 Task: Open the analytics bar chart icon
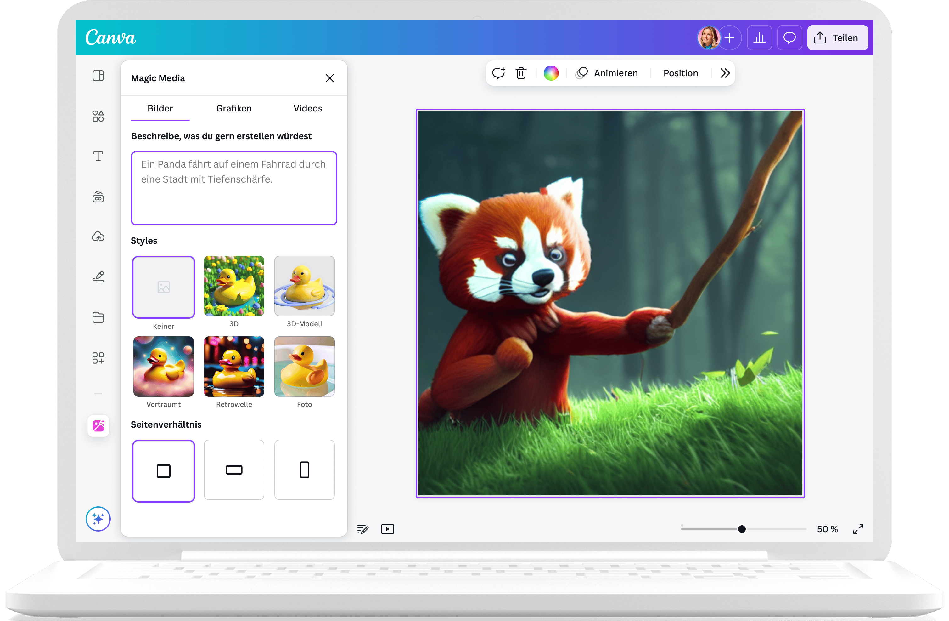tap(759, 38)
